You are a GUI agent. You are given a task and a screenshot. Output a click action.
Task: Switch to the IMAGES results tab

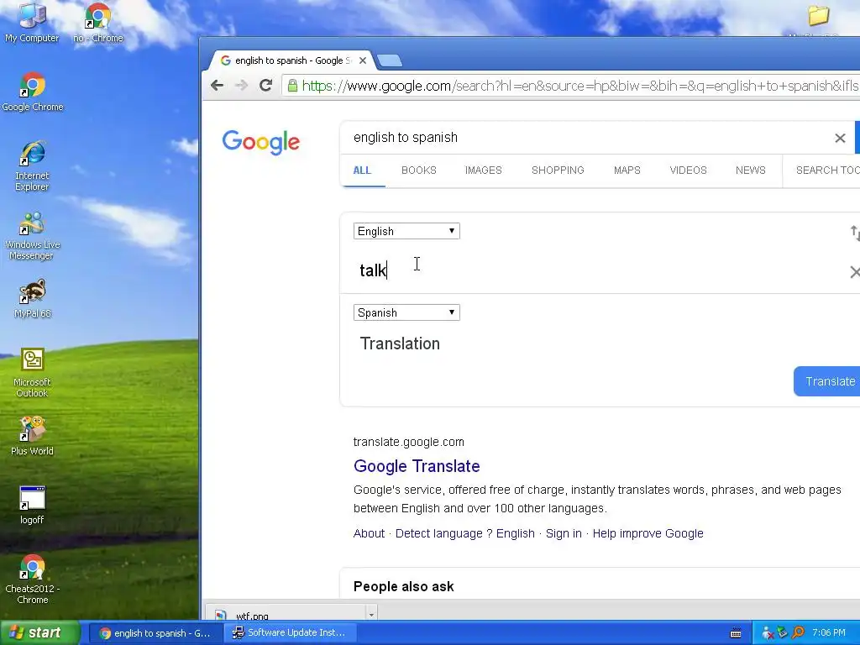483,170
